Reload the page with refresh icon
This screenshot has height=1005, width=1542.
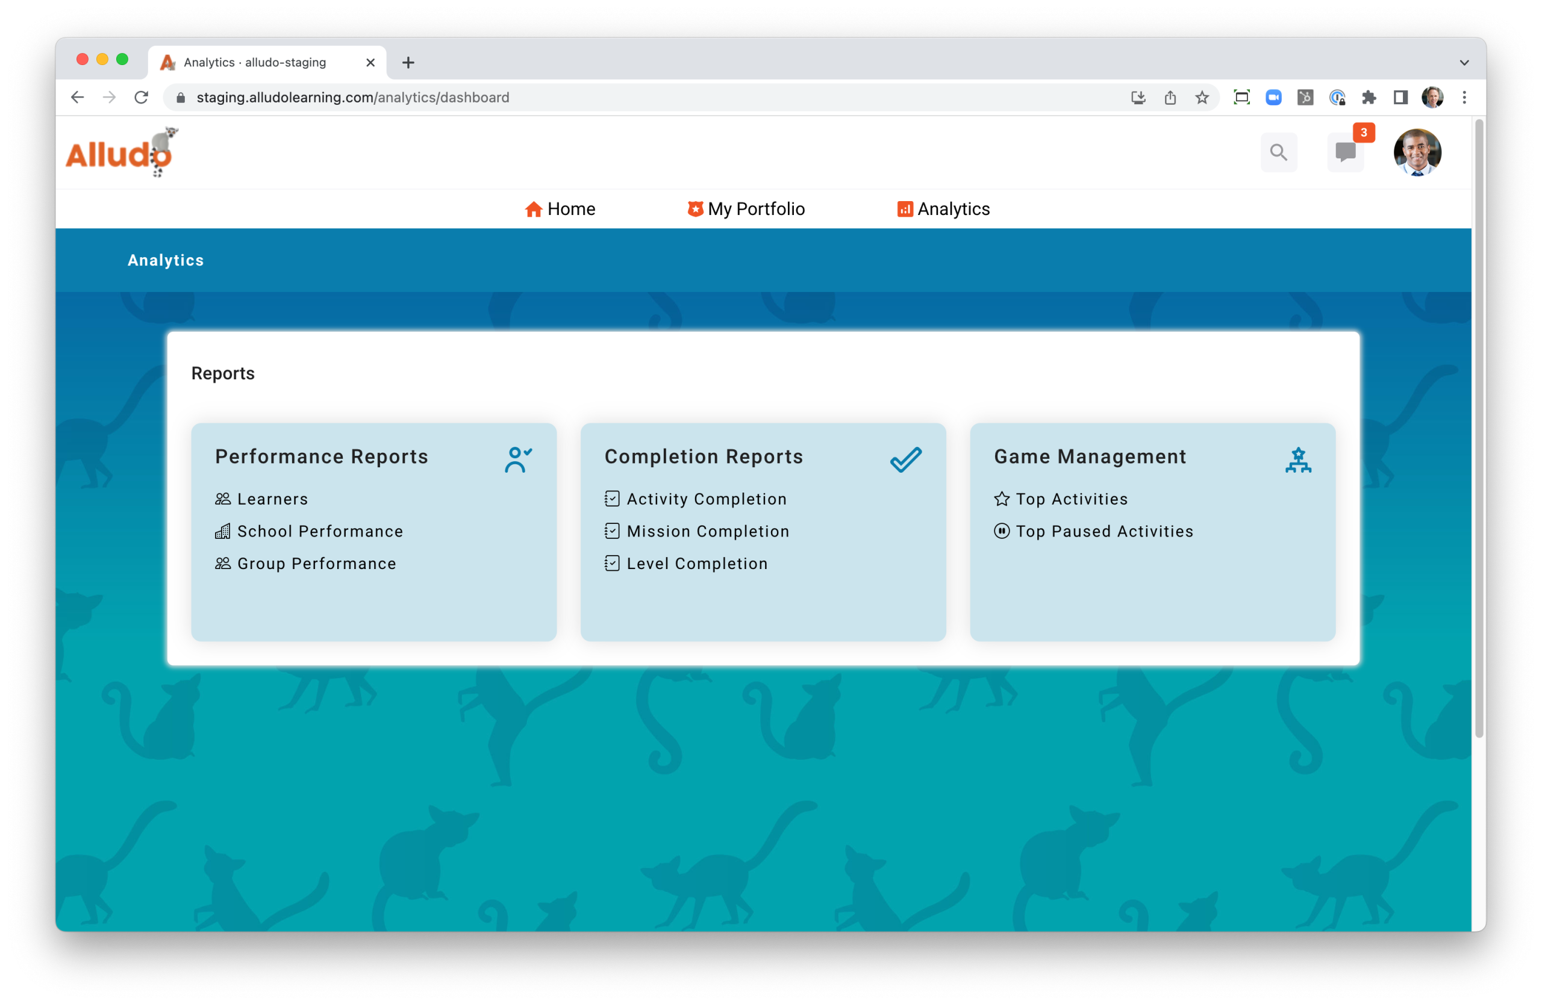(141, 97)
